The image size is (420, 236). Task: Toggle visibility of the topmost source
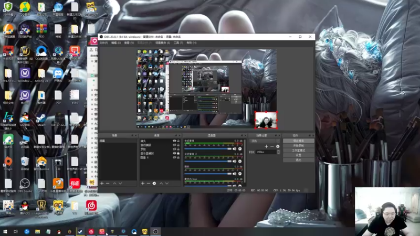[x=174, y=141]
